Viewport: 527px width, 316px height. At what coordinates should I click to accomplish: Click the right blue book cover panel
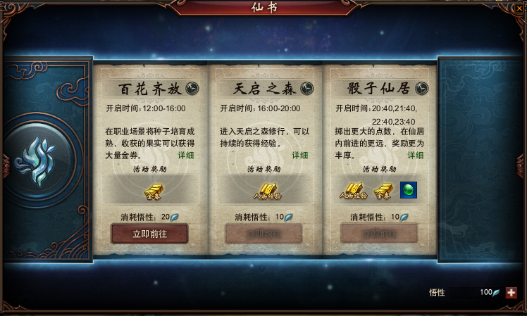point(480,160)
